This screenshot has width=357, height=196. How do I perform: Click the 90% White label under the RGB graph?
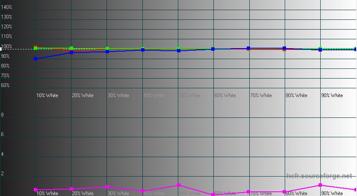click(x=332, y=95)
